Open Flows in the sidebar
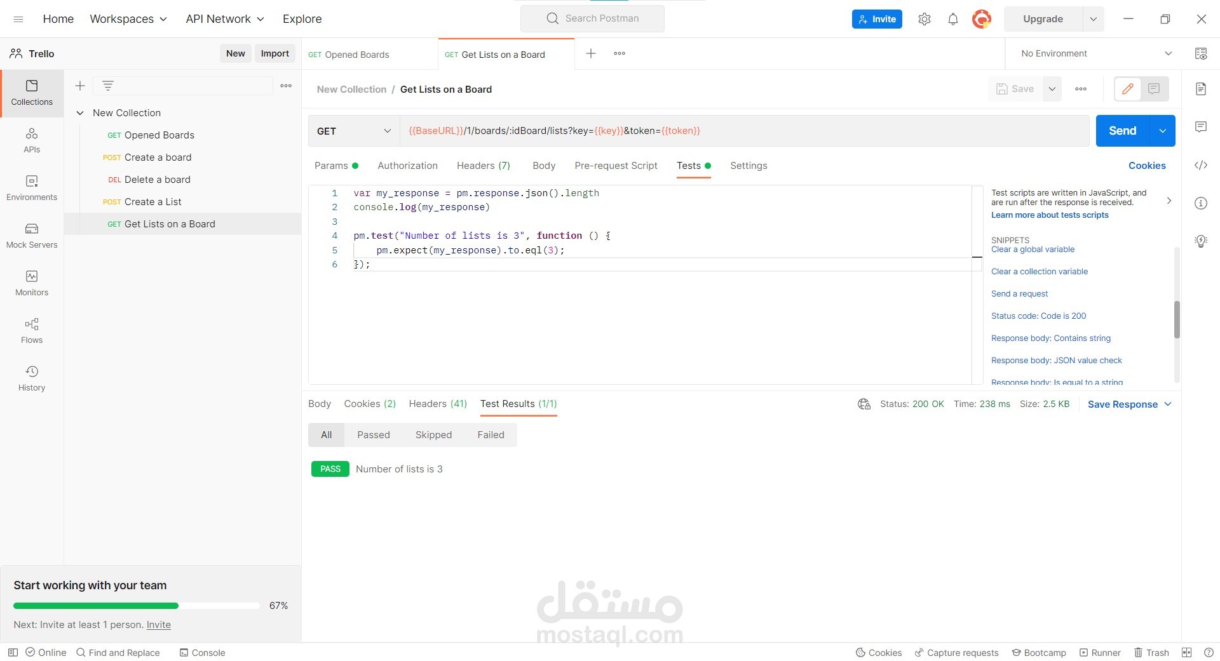The width and height of the screenshot is (1220, 661). tap(32, 331)
